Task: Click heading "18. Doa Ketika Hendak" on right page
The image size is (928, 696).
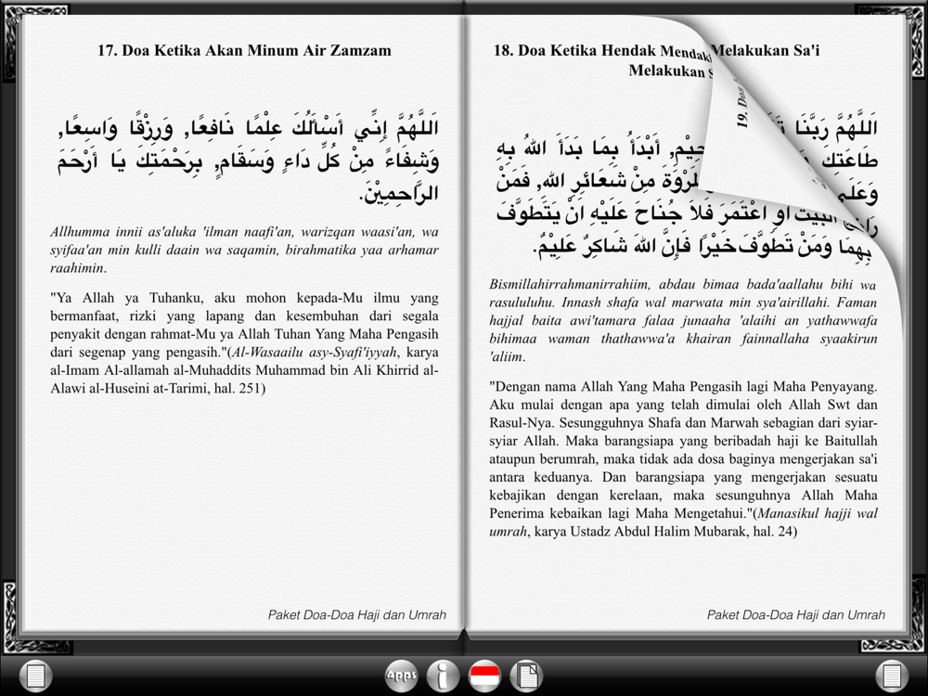Action: click(x=577, y=50)
